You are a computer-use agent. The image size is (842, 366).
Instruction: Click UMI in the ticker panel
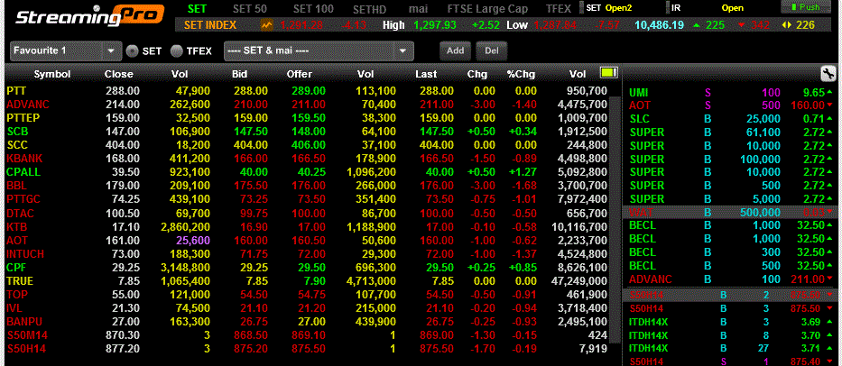click(x=638, y=92)
